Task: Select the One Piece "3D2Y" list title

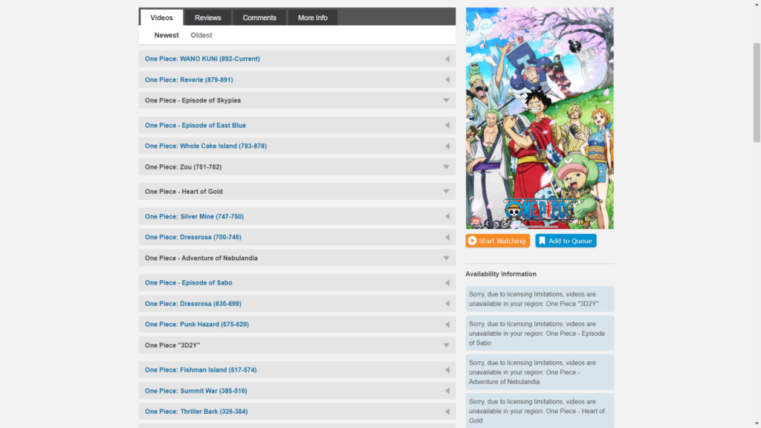Action: (172, 346)
